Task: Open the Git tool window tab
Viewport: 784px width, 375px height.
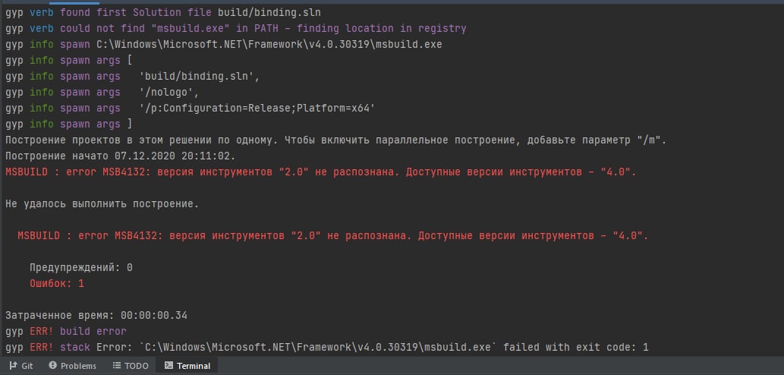Action: click(21, 366)
